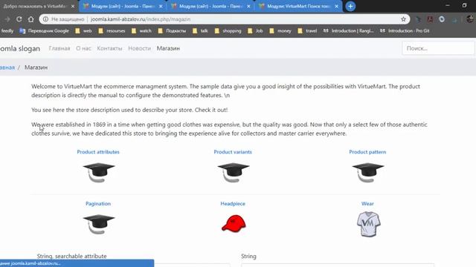
Task: Close the Модуль VirtueMart Поиск tab
Action: pyautogui.click(x=336, y=6)
